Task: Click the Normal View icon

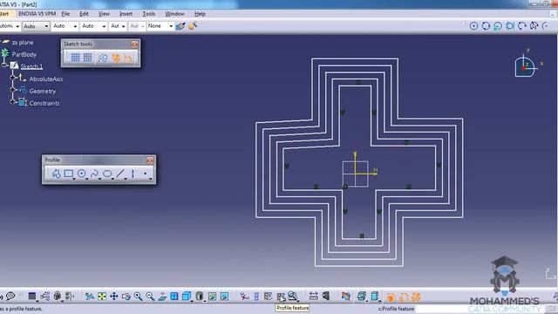Action: (x=162, y=297)
